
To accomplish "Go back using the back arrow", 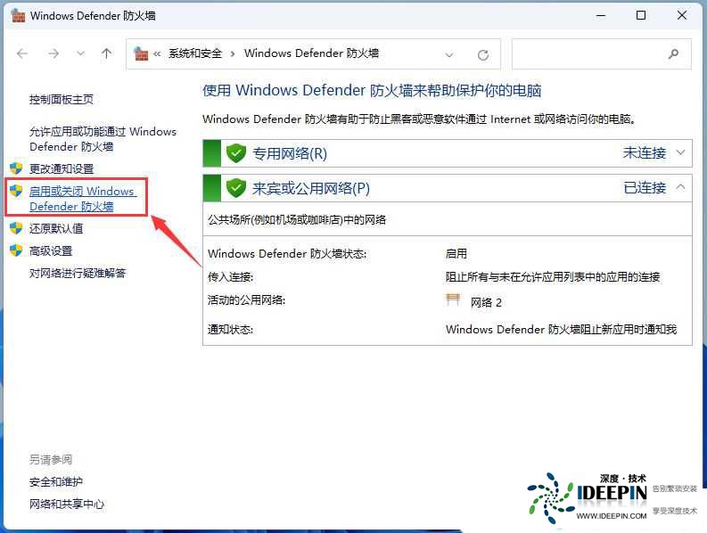I will (22, 54).
